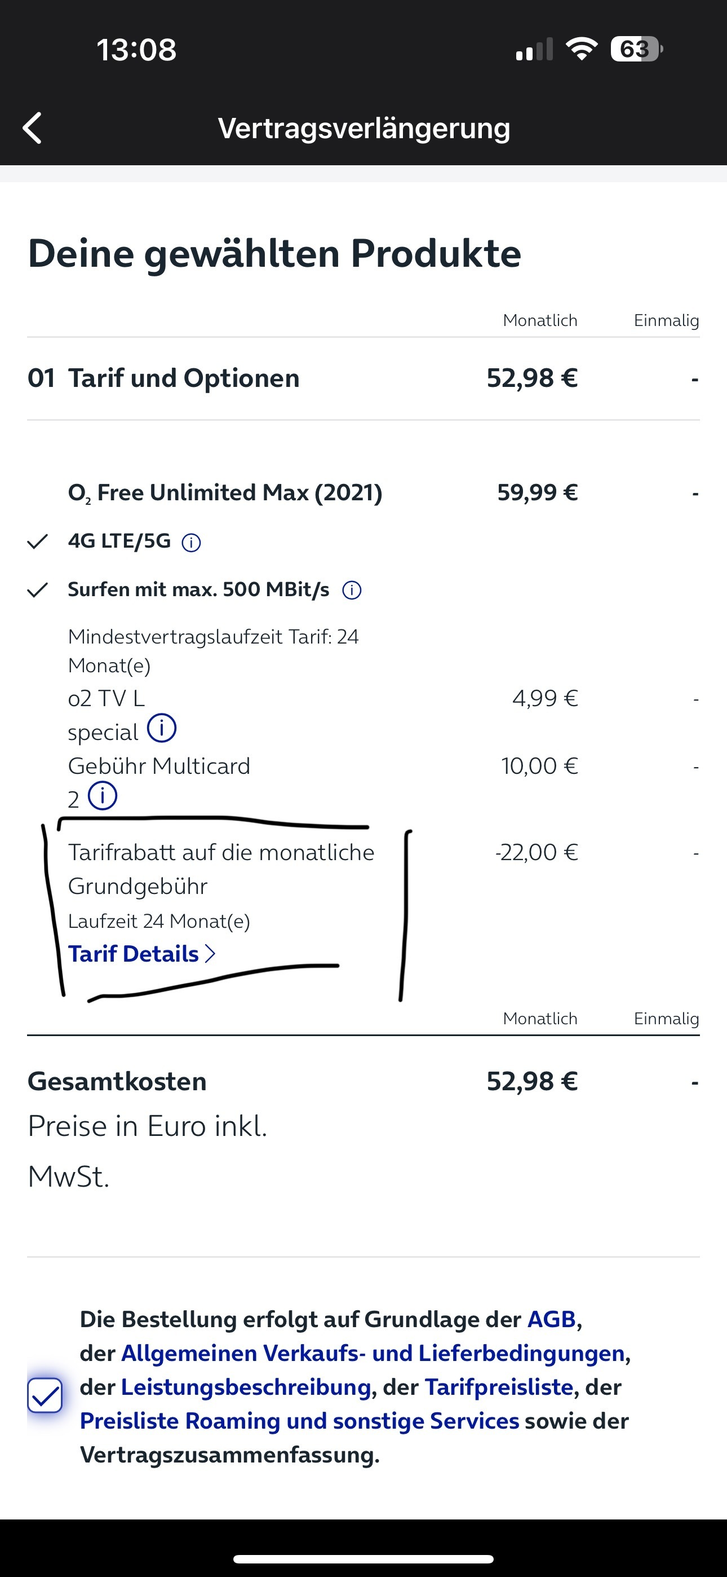Open info icon next to 4G LTE/5G

191,543
